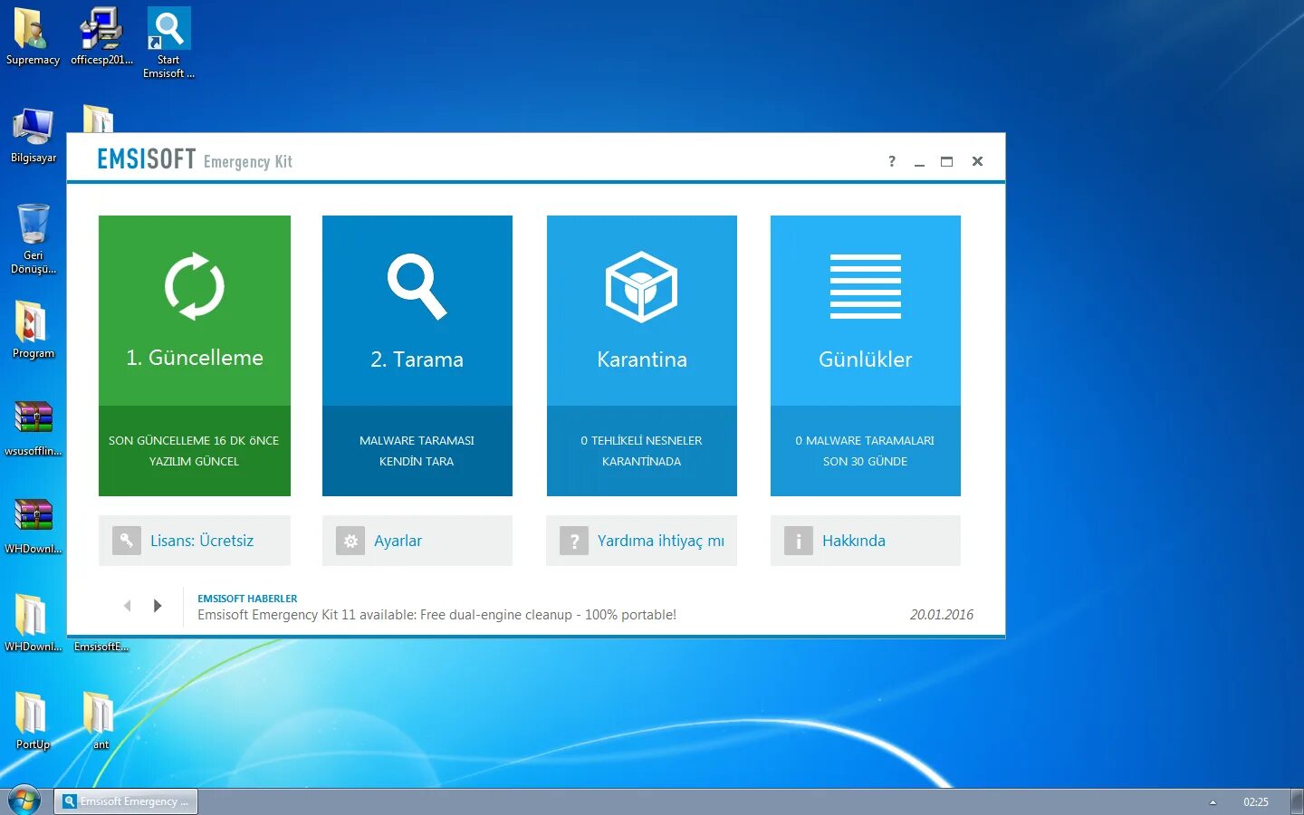Click Emsisoft Emergency taskbar button
The image size is (1304, 815).
(126, 801)
